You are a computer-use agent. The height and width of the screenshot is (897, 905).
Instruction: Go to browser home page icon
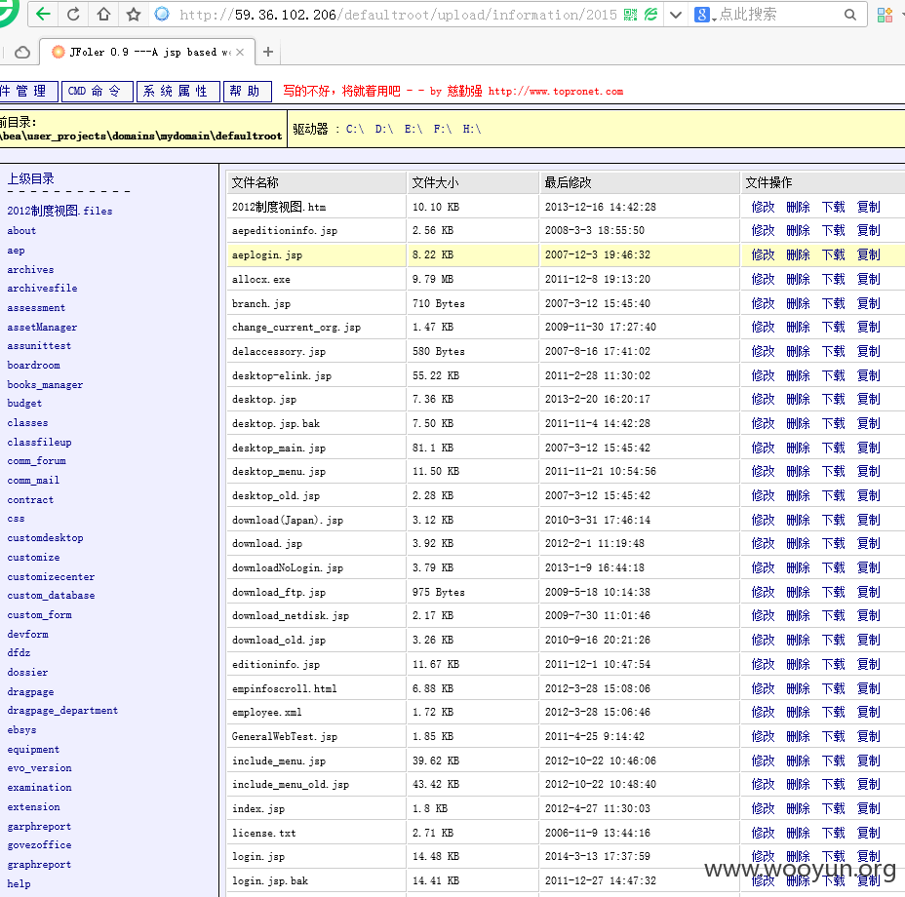click(103, 14)
